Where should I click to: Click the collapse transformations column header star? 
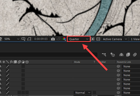pyautogui.click(x=4, y=62)
